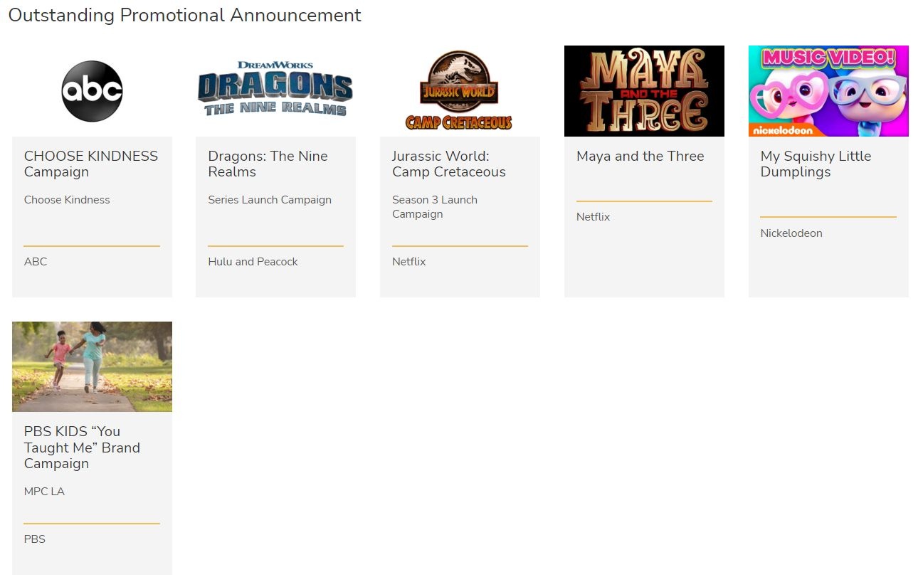The width and height of the screenshot is (923, 577).
Task: Click the Outstanding Promotional Announcement heading
Action: (x=184, y=15)
